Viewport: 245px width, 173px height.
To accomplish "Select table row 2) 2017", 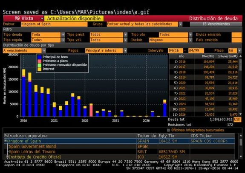I will 204,67.
